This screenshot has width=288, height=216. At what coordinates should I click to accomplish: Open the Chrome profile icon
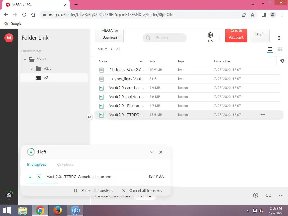273,15
